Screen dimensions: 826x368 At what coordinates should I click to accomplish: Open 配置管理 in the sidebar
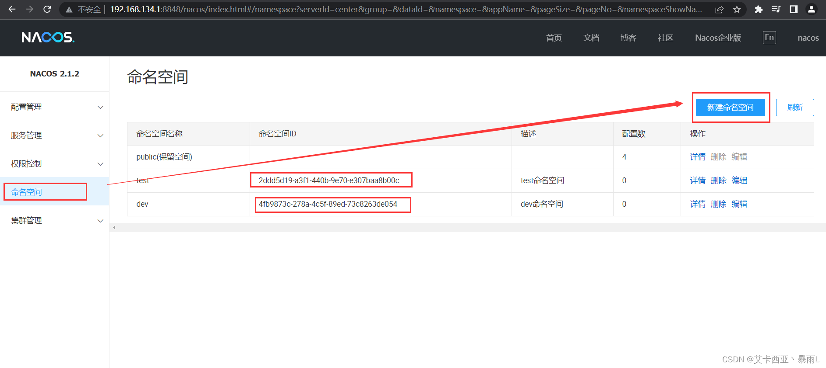26,107
